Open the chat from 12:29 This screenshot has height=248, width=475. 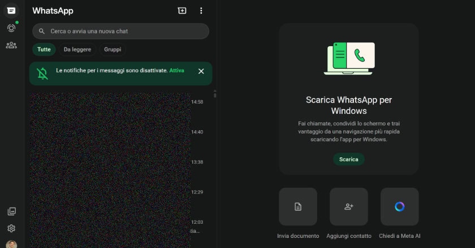pyautogui.click(x=120, y=196)
